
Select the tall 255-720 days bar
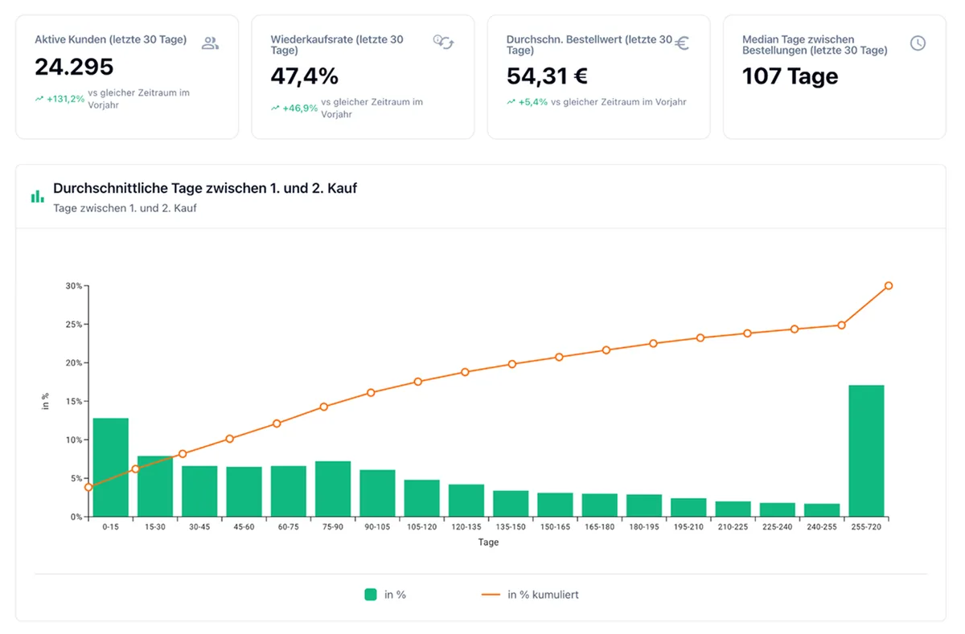(866, 451)
